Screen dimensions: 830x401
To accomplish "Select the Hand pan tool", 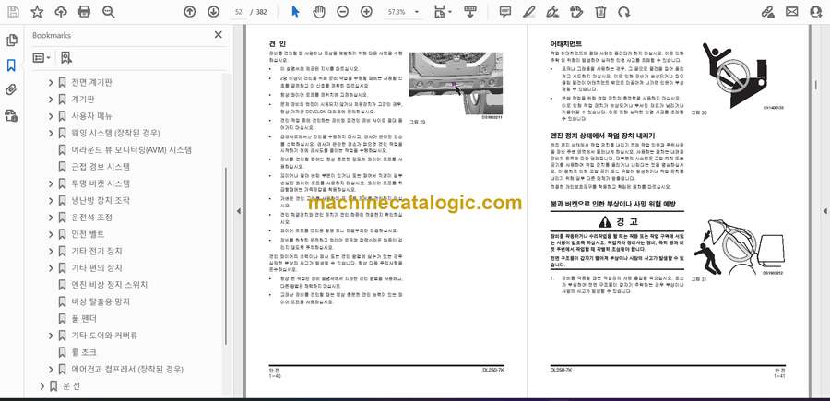I will point(319,12).
